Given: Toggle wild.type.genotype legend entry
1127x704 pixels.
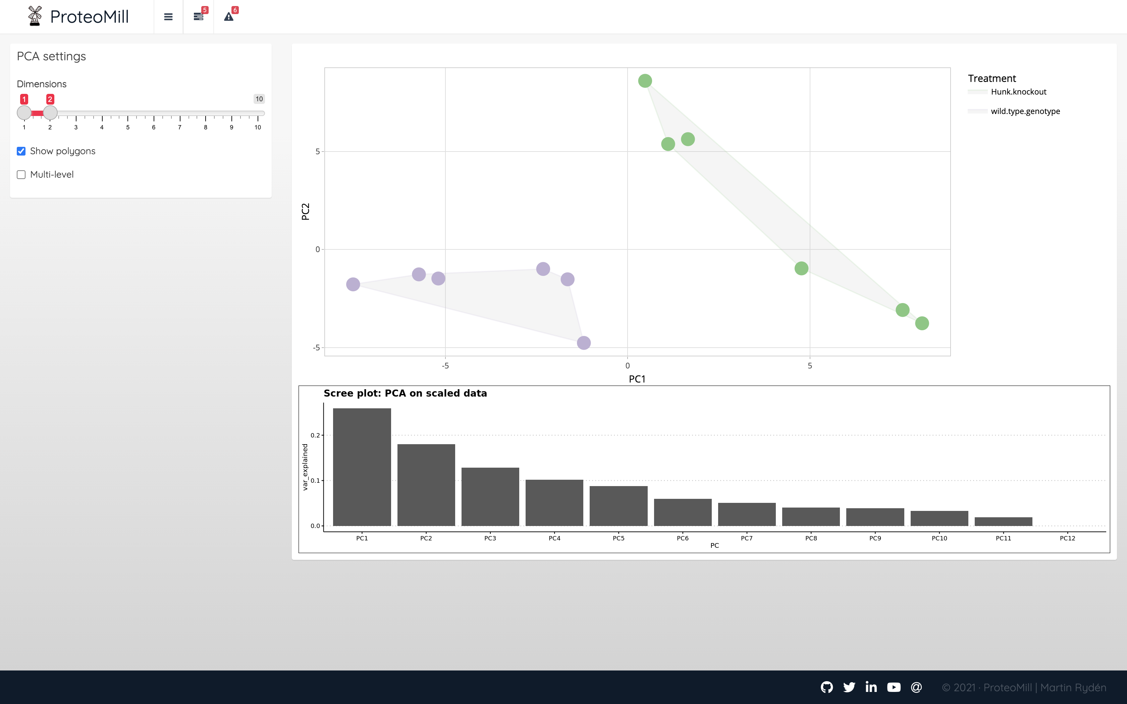Looking at the screenshot, I should (x=1025, y=111).
